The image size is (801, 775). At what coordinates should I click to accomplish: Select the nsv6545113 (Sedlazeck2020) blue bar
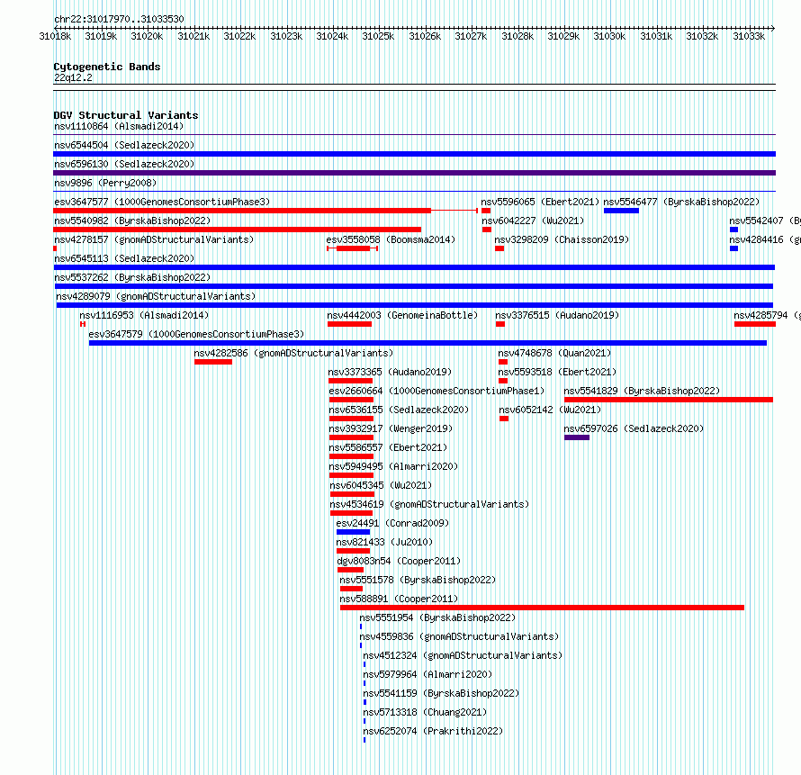click(x=414, y=267)
